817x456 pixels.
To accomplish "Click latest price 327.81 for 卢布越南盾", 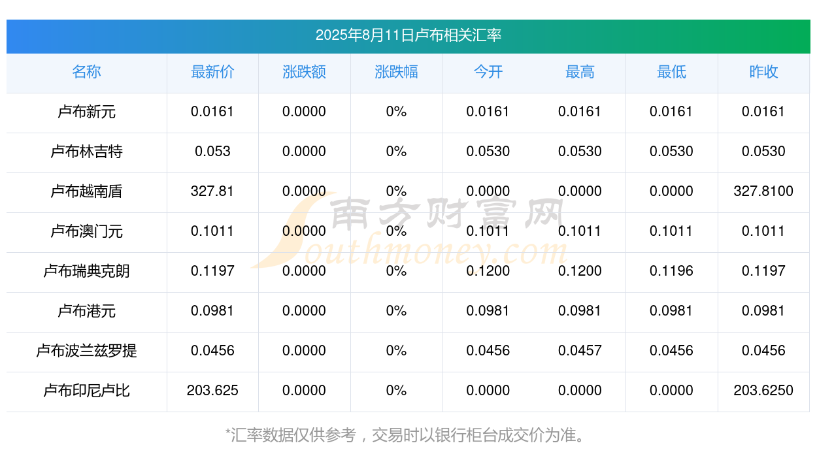I will [x=212, y=191].
